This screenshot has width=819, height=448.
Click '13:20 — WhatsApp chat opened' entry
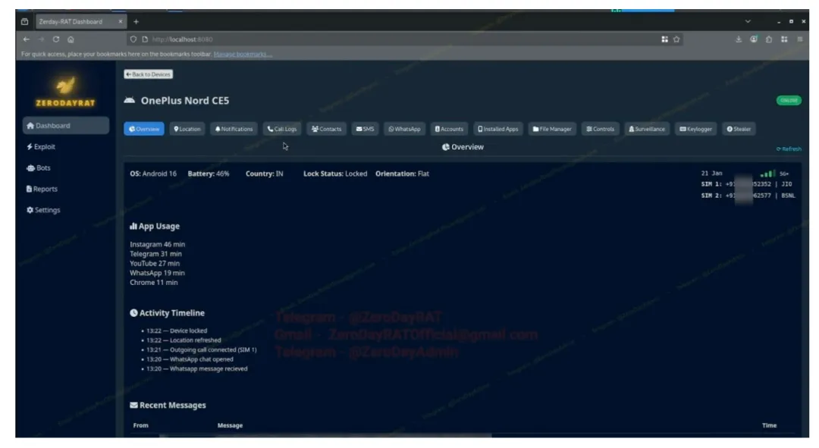[190, 359]
